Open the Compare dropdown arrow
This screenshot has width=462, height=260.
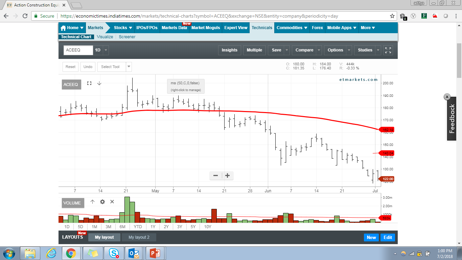pyautogui.click(x=319, y=50)
